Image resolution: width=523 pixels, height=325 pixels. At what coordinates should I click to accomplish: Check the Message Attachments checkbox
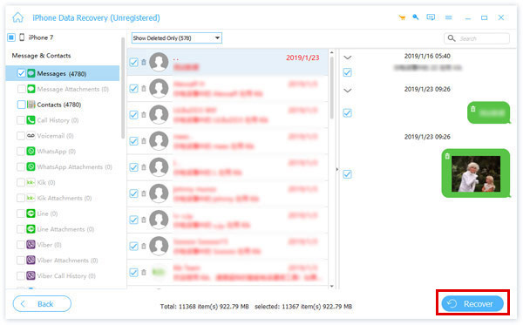coord(21,89)
